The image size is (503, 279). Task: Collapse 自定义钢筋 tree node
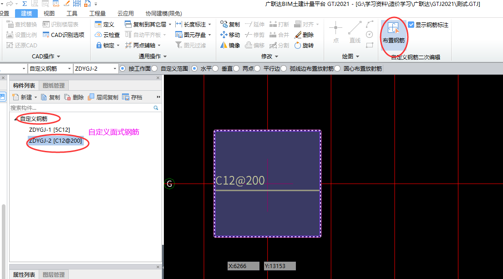16,119
